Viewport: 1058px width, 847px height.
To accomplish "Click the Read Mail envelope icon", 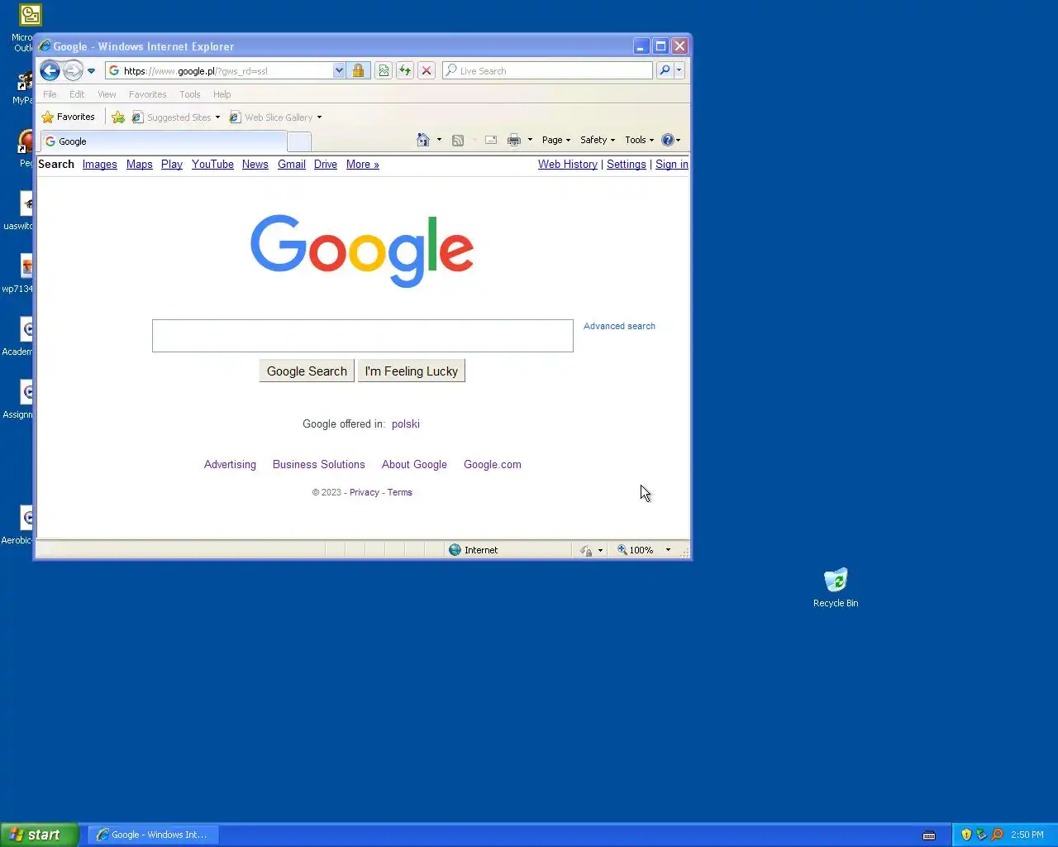I will 491,140.
